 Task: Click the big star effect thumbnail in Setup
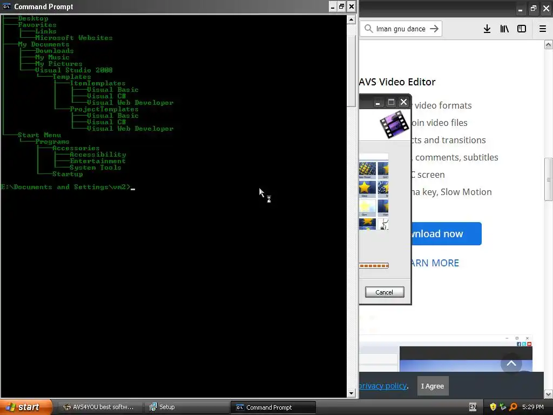tap(367, 189)
